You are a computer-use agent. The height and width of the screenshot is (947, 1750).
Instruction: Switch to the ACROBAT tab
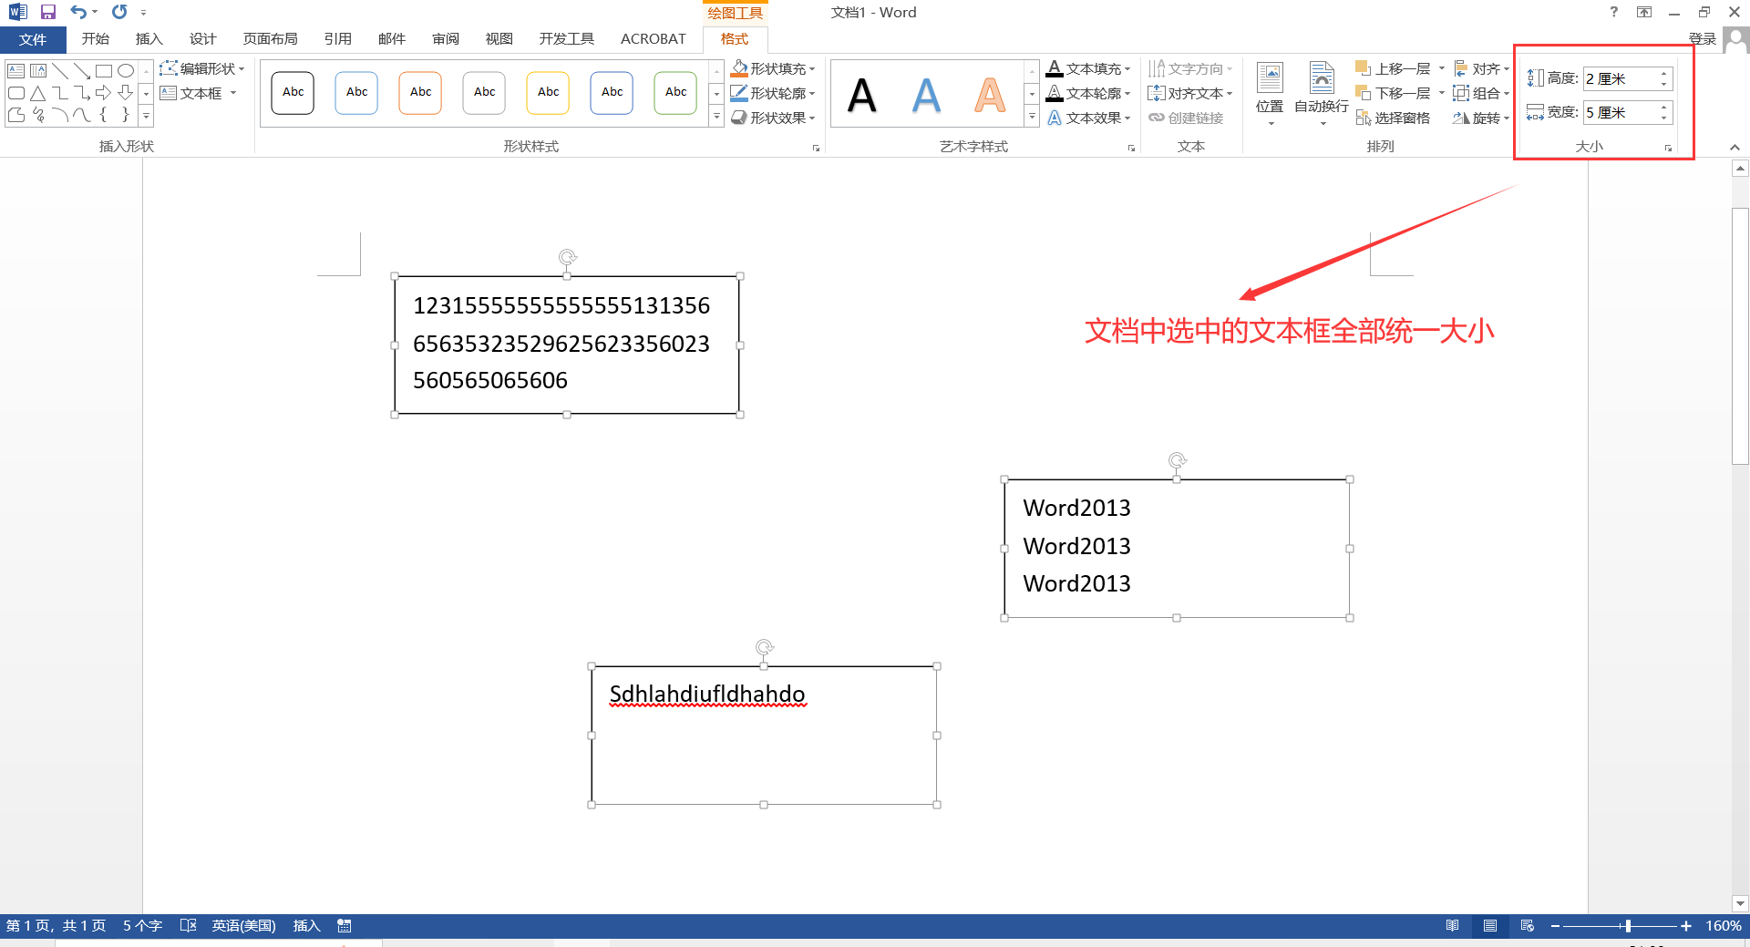click(x=654, y=38)
